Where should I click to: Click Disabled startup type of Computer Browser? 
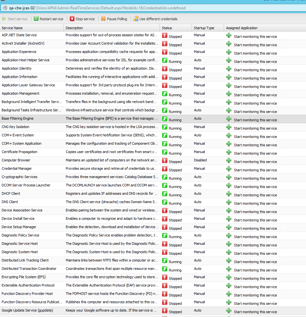200,160
